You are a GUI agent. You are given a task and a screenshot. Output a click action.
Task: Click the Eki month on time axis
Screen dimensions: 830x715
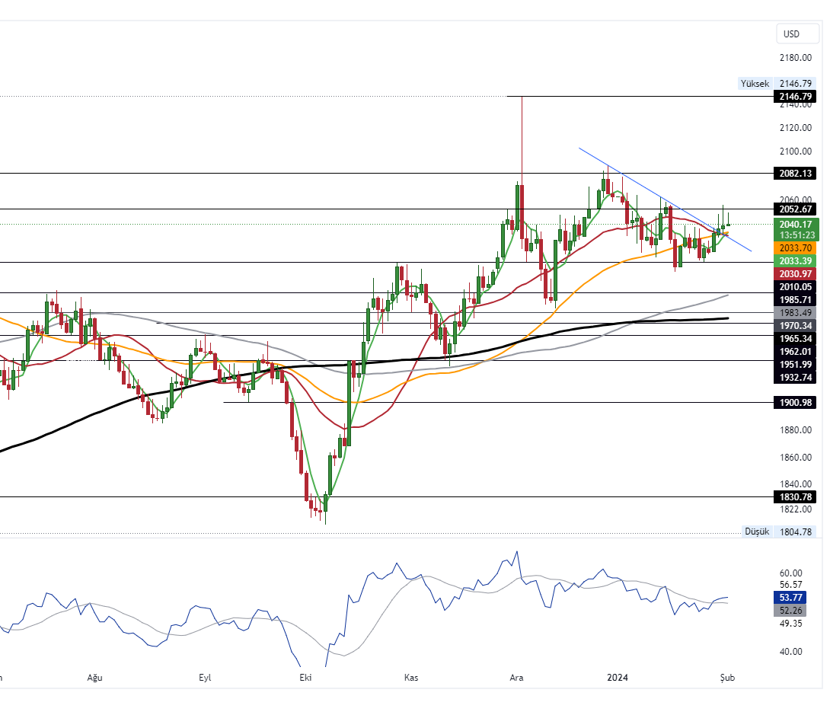coord(306,676)
